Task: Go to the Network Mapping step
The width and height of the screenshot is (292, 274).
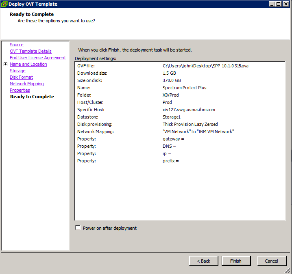Action: 27,84
